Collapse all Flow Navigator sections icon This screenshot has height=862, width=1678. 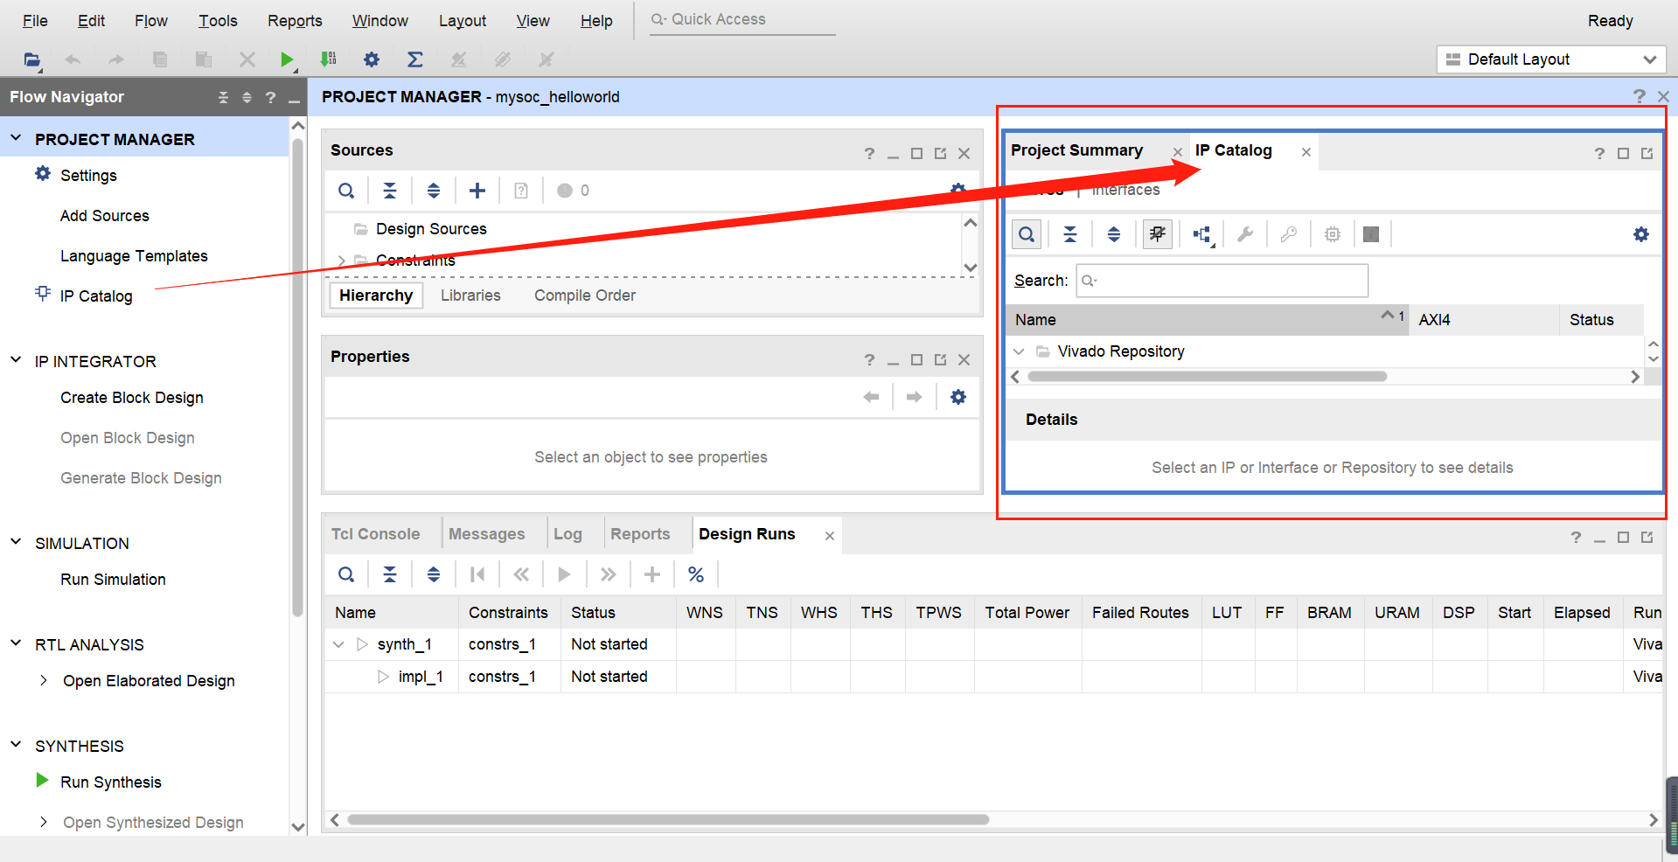click(x=223, y=97)
